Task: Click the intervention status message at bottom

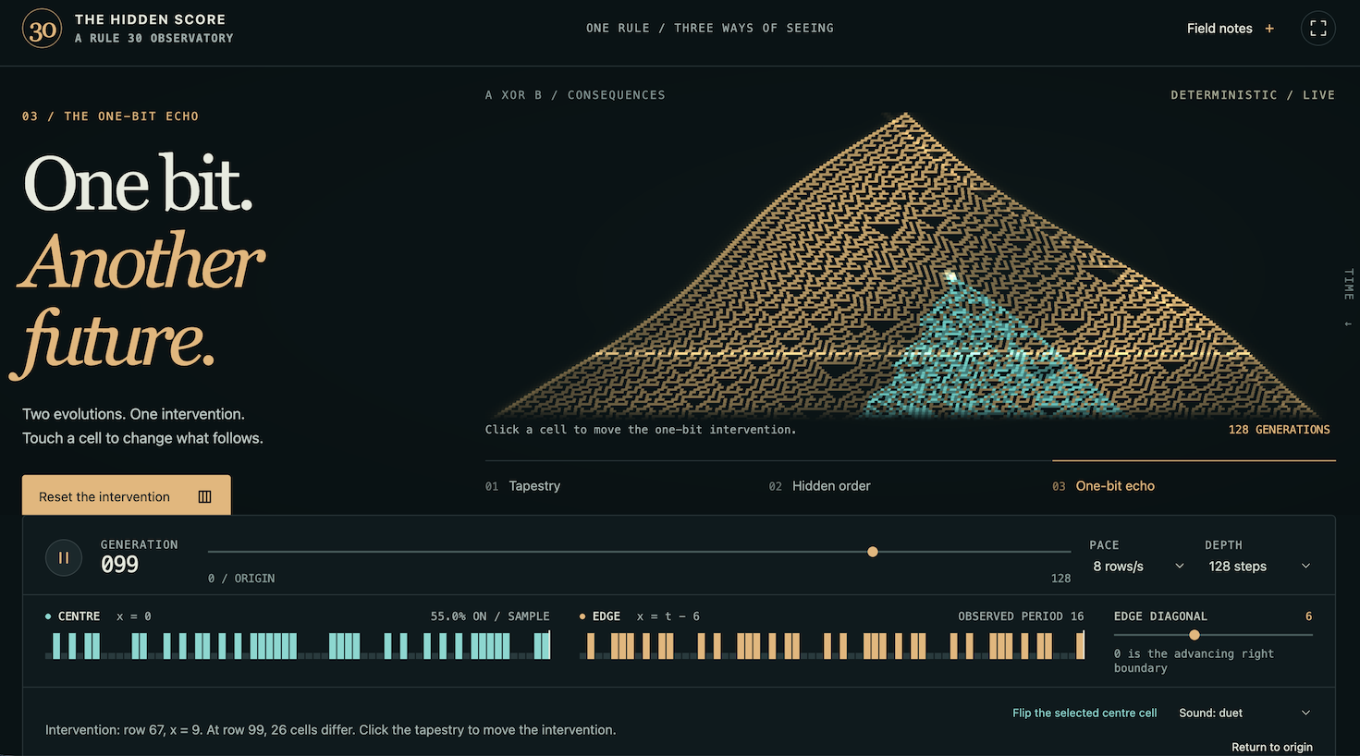Action: 331,730
